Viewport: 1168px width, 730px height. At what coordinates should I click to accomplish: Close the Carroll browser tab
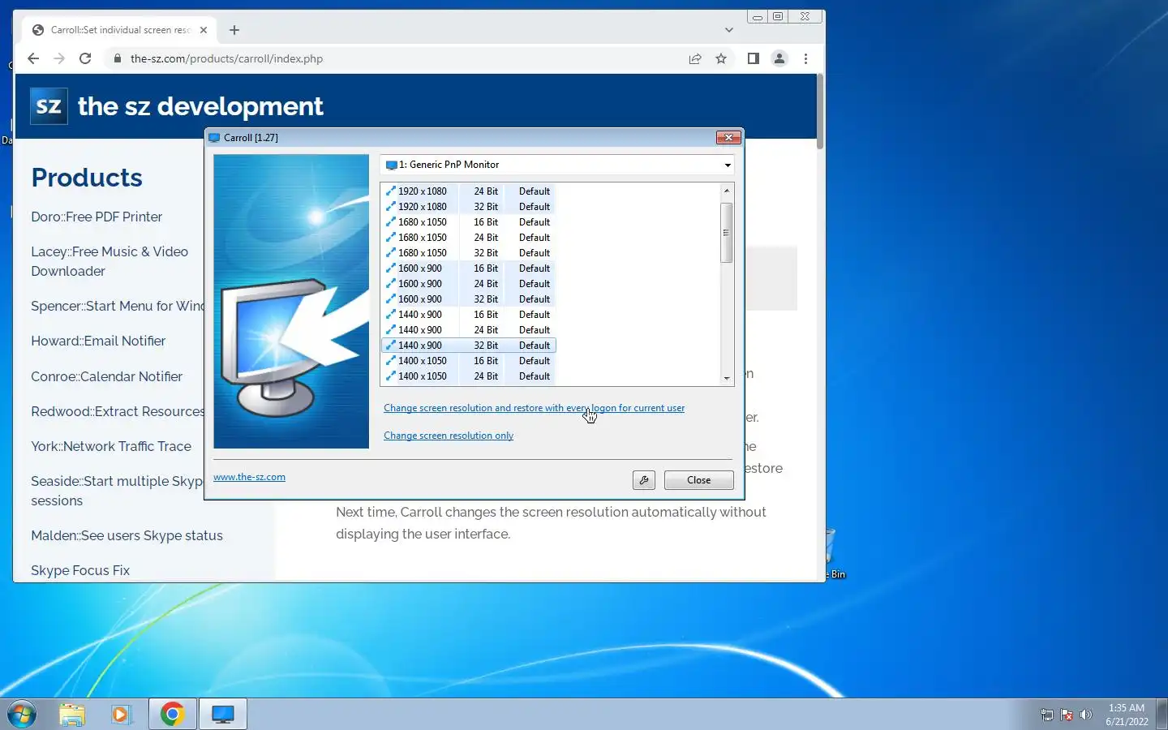[204, 30]
